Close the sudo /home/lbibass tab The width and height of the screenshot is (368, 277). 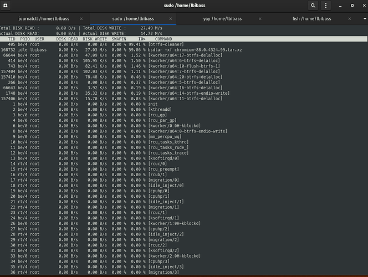point(171,19)
